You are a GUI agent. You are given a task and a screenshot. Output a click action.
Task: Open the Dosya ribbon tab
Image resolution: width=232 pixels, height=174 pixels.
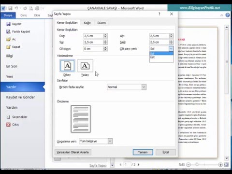8,15
